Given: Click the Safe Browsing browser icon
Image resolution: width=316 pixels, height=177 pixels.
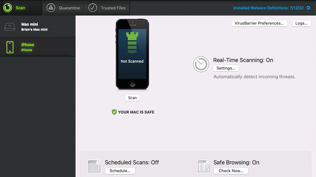Looking at the screenshot, I should pyautogui.click(x=204, y=166).
